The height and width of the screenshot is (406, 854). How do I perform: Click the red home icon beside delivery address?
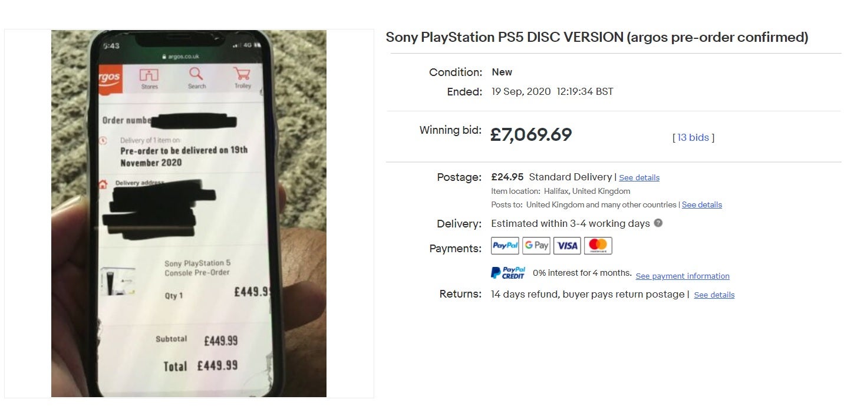(103, 184)
